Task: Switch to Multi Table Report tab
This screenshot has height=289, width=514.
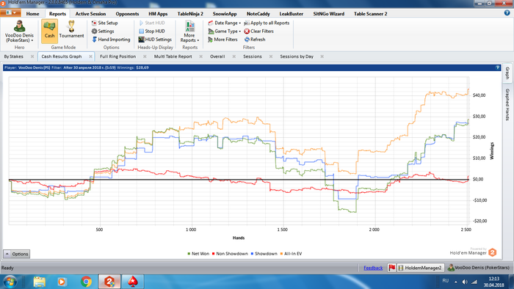Action: pyautogui.click(x=173, y=56)
